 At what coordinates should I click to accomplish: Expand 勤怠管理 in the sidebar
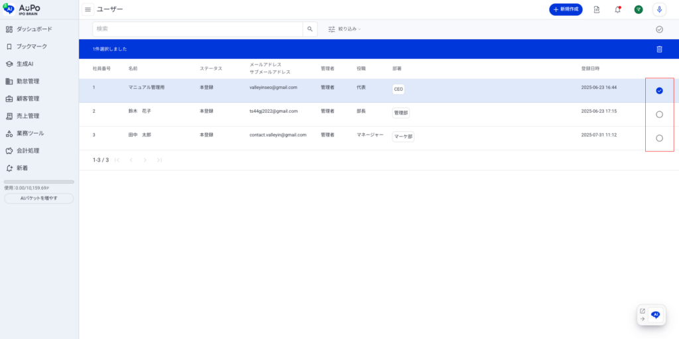click(x=28, y=82)
